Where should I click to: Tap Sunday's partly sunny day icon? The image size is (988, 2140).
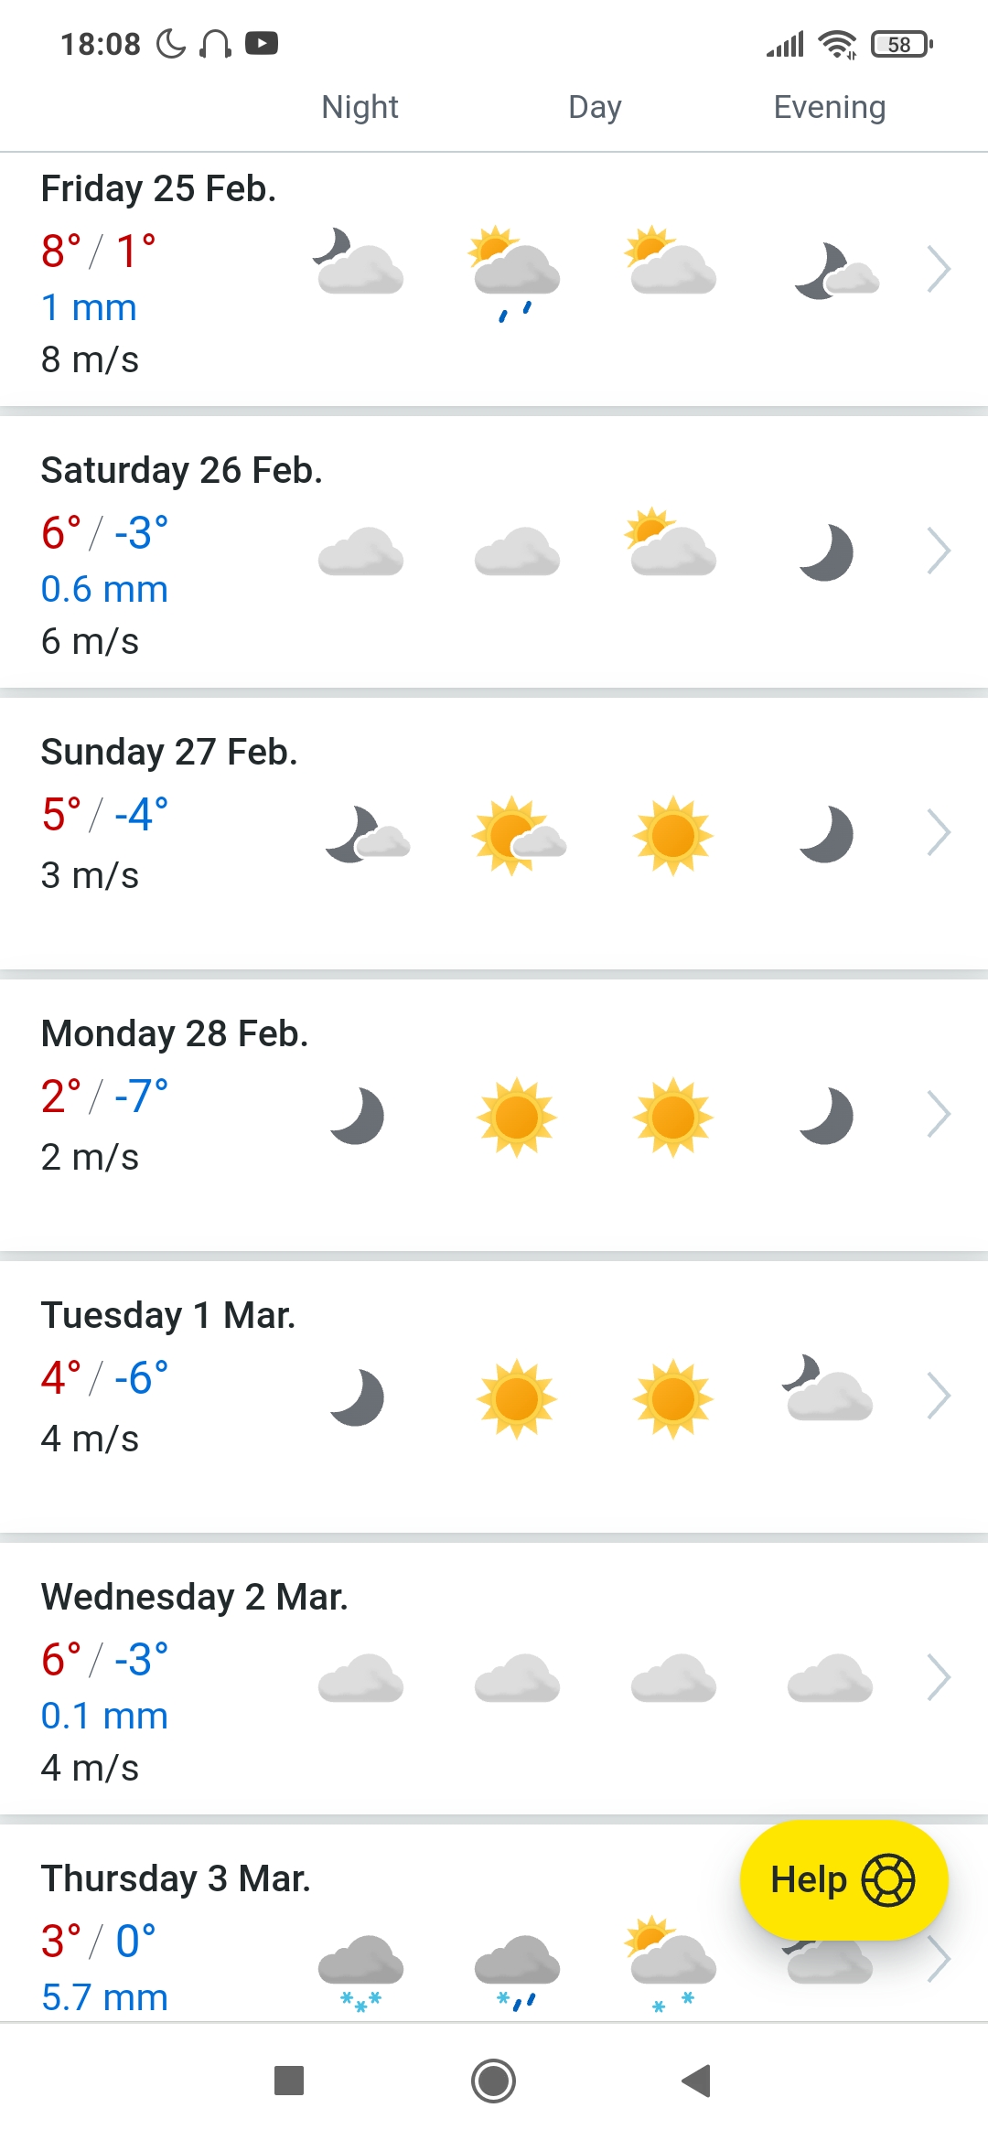(x=517, y=835)
